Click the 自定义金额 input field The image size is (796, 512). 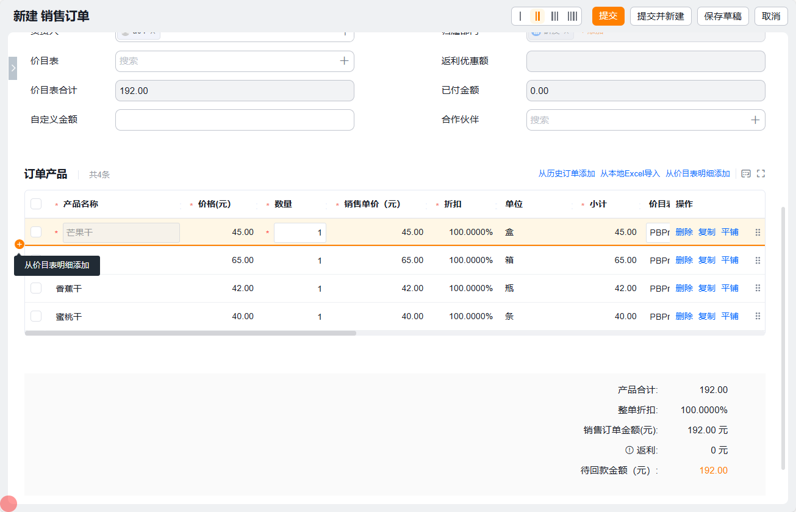(x=234, y=120)
